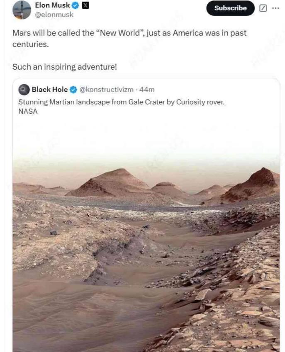285x352 pixels.
Task: Click Black Hole's blue verified checkmark
Action: point(73,90)
